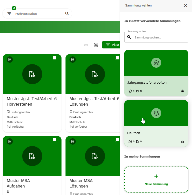Tick checkbox on Jgst.-Test Lösungen card

117,58
